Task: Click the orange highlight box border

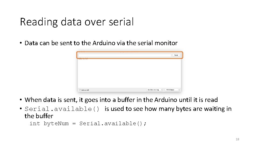Action: (130, 52)
